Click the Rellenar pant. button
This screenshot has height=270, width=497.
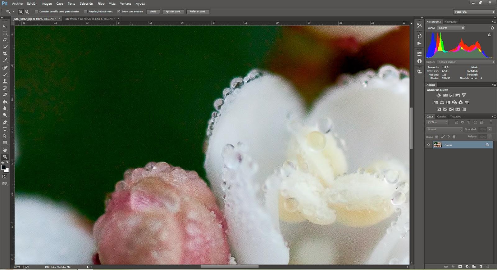pyautogui.click(x=198, y=11)
